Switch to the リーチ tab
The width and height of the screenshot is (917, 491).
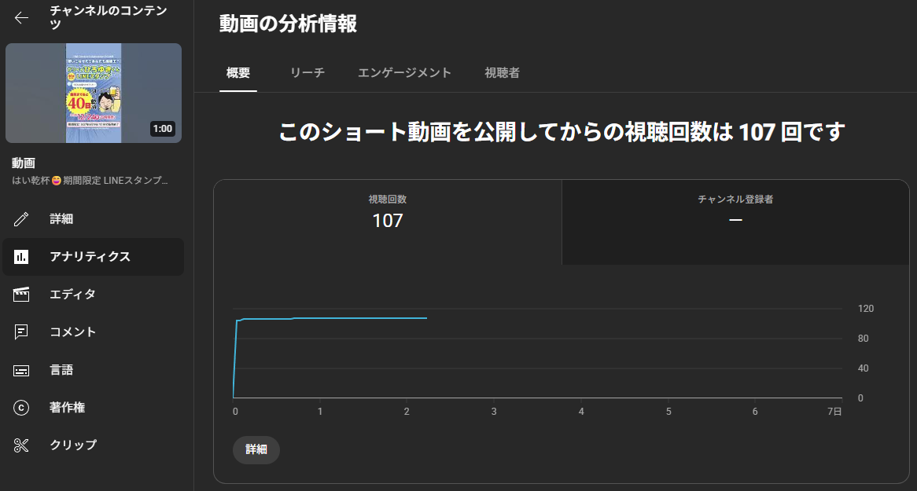click(x=308, y=73)
